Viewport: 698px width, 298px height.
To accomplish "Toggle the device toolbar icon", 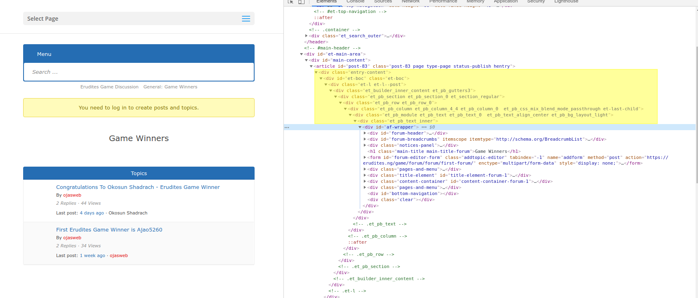I will tap(301, 2).
